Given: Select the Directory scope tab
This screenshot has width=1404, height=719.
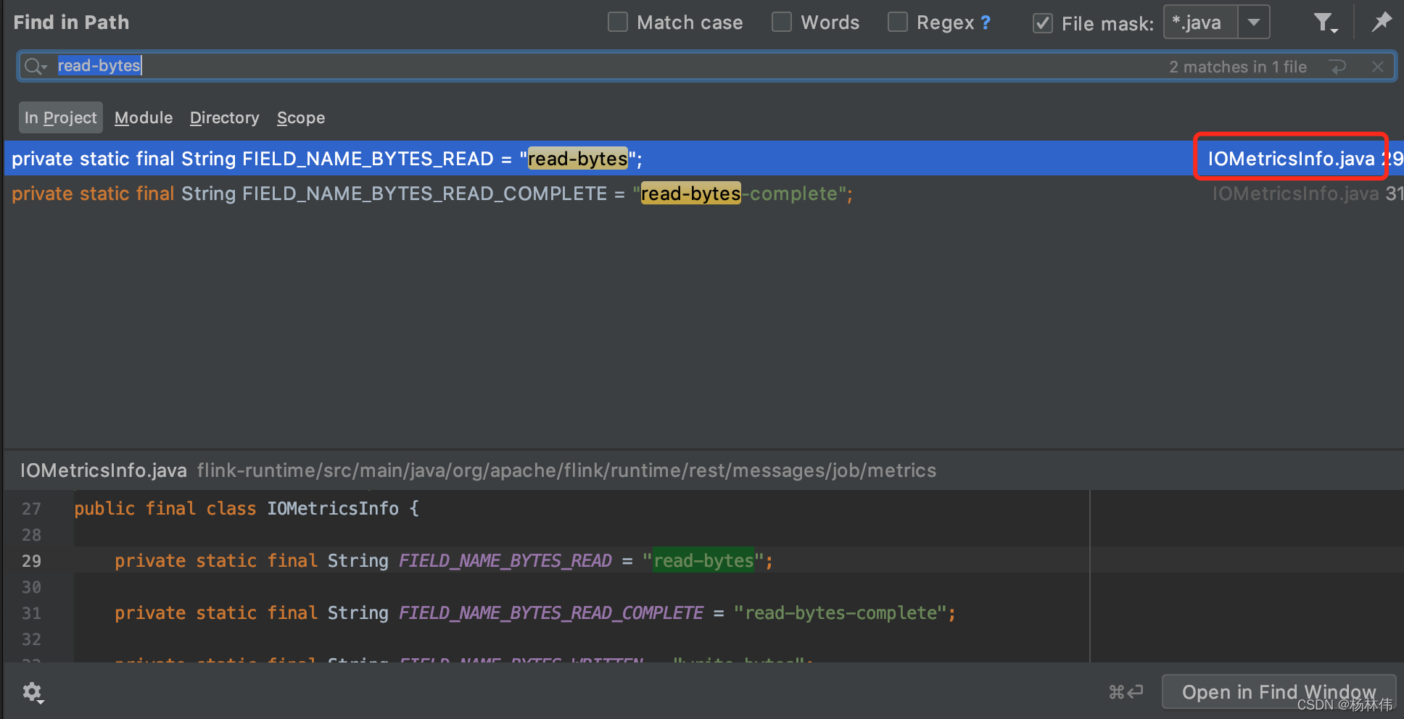Looking at the screenshot, I should point(224,117).
